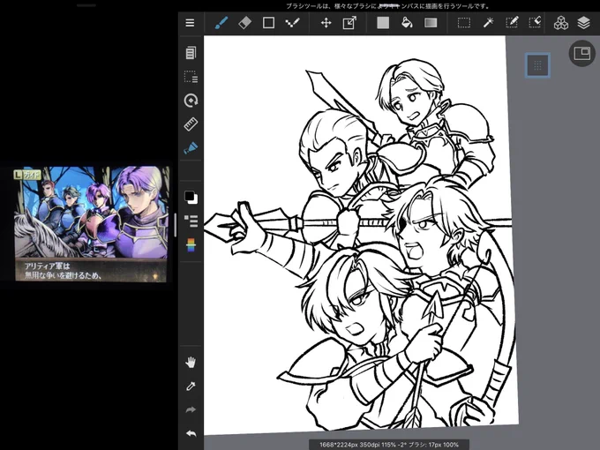Screen dimensions: 600x450
Task: Select the polyline dot tool
Action: [x=292, y=23]
